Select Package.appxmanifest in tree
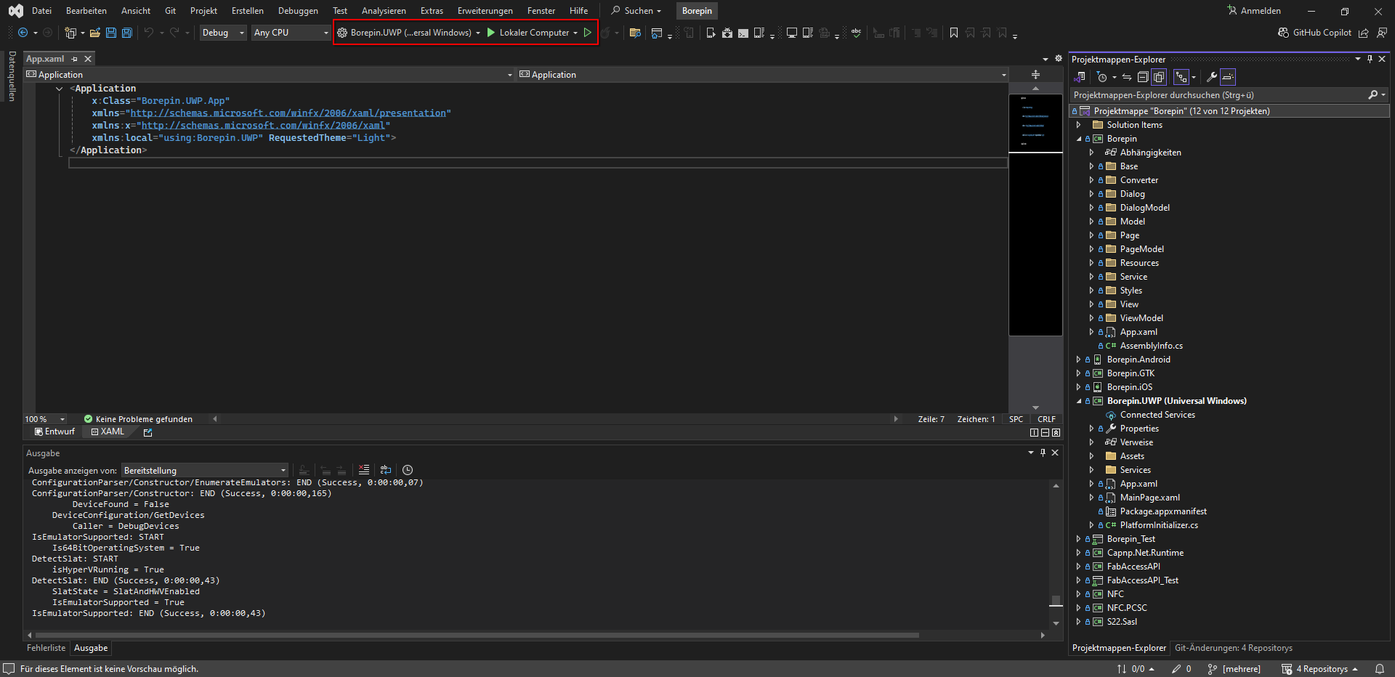 click(x=1162, y=511)
